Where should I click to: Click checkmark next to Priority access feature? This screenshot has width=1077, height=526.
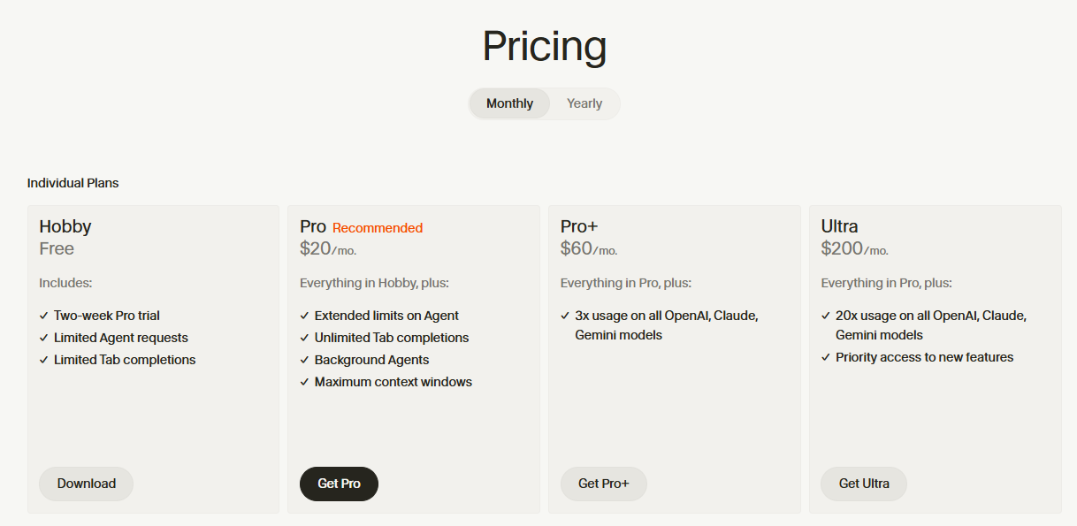click(826, 357)
